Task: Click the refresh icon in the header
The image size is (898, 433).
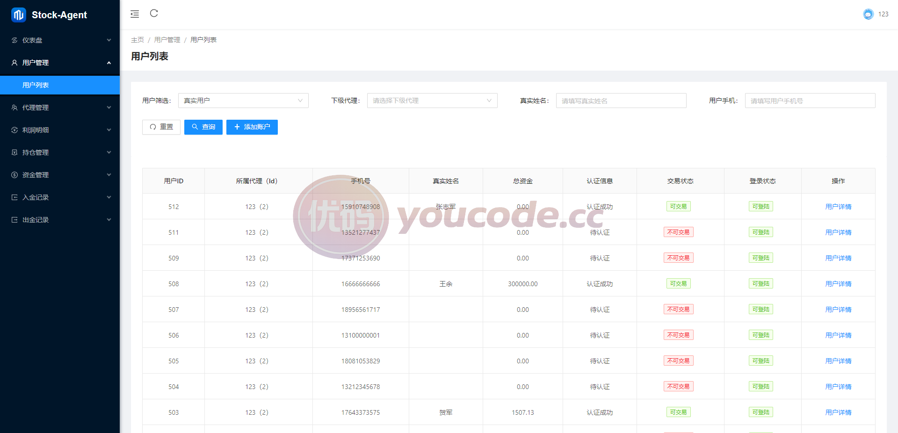Action: tap(154, 14)
